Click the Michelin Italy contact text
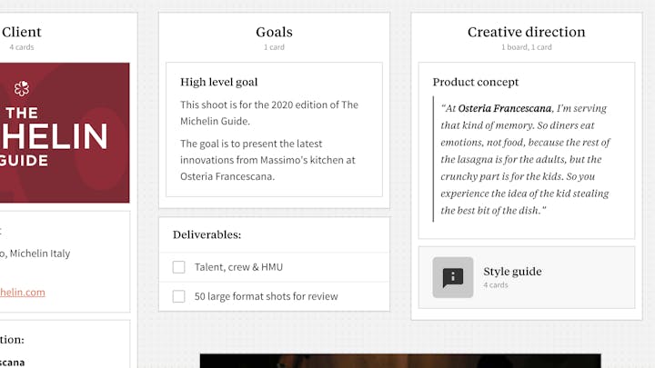The image size is (655, 368). (35, 254)
